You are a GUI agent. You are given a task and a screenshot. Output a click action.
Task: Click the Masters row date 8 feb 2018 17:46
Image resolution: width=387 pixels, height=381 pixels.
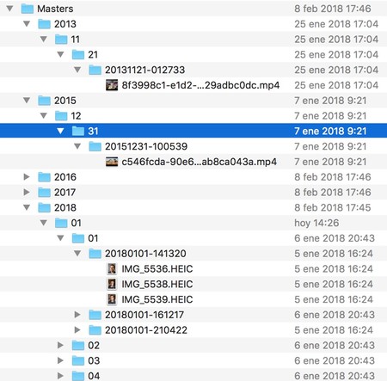(333, 9)
